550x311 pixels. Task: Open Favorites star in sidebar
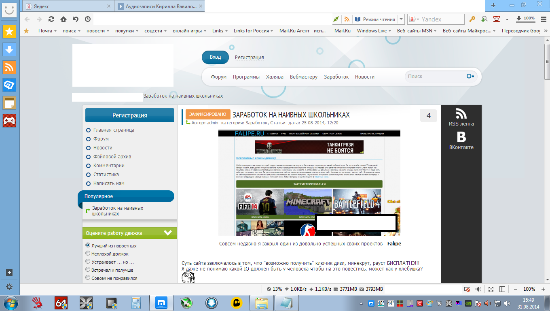point(9,31)
